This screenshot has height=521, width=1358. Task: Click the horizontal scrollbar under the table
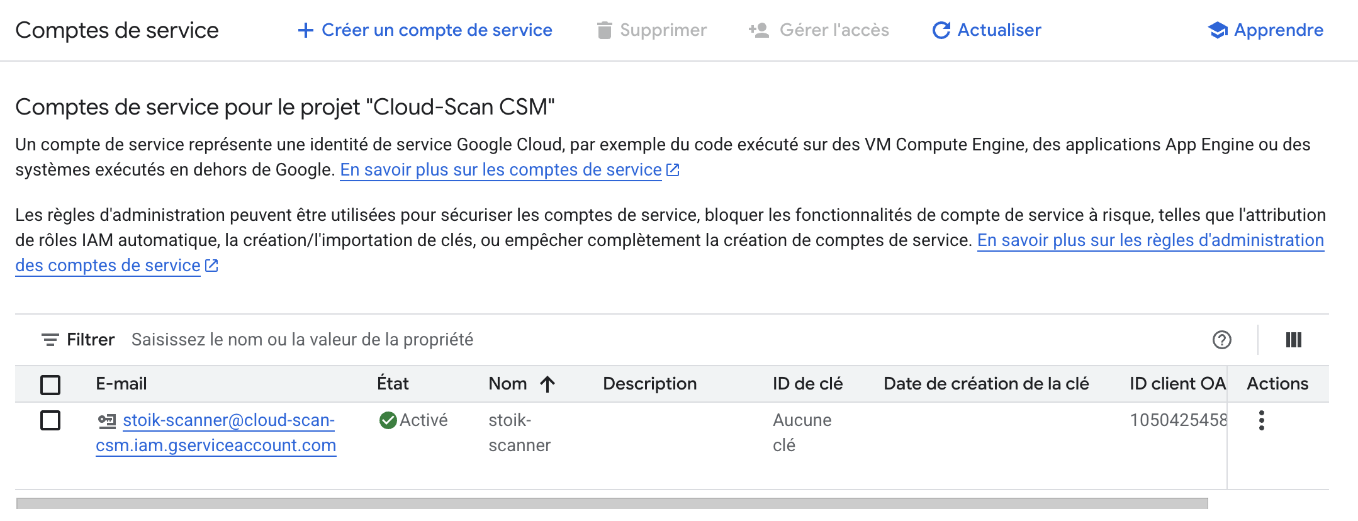click(612, 503)
